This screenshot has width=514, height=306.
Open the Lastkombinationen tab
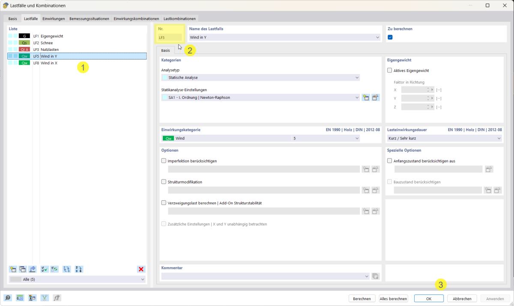pos(179,19)
